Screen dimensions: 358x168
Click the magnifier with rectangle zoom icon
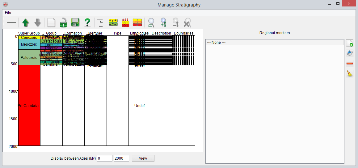(151, 23)
